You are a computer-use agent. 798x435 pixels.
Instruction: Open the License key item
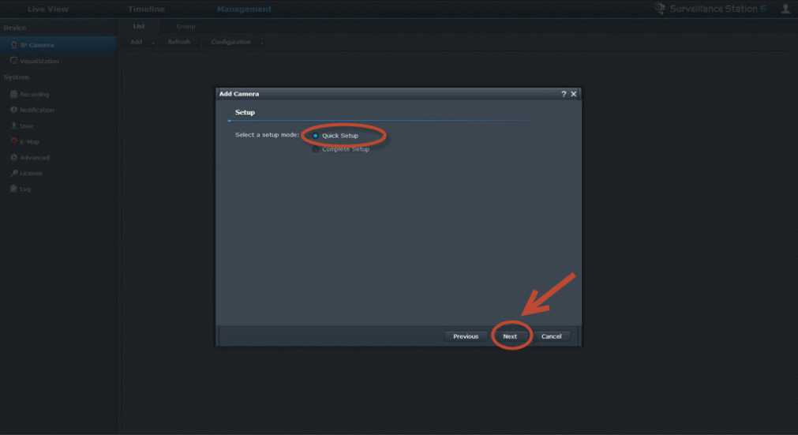point(30,173)
